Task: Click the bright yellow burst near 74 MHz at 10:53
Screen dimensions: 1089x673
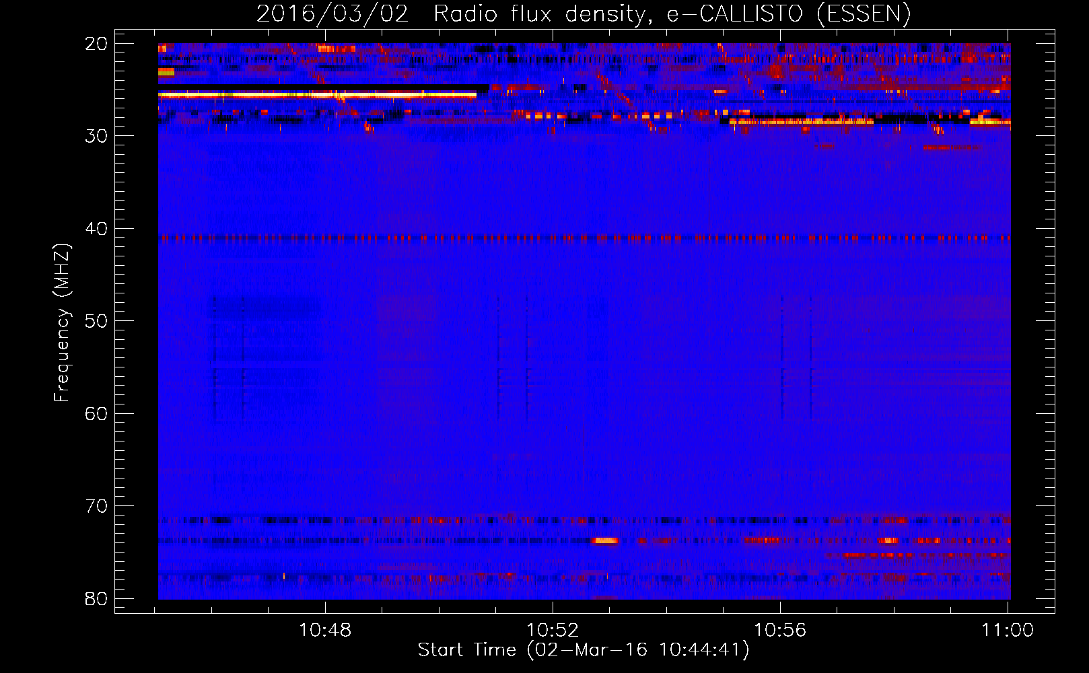Action: (605, 540)
